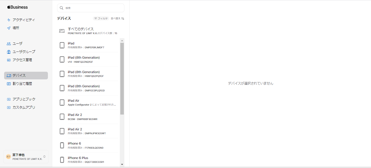
Task: Select アクセス管理 in the sidebar
Action: pyautogui.click(x=26, y=60)
